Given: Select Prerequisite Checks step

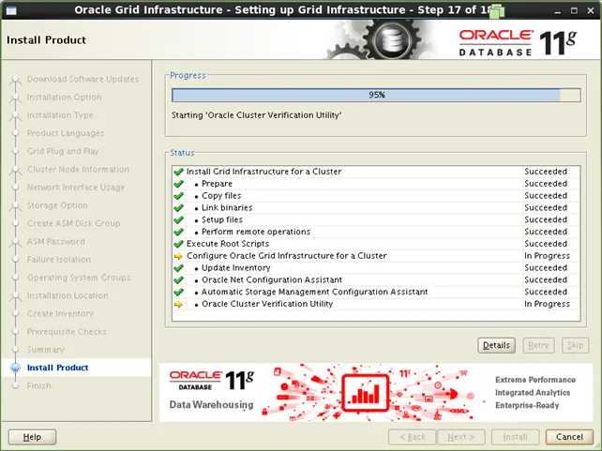Looking at the screenshot, I should (67, 332).
